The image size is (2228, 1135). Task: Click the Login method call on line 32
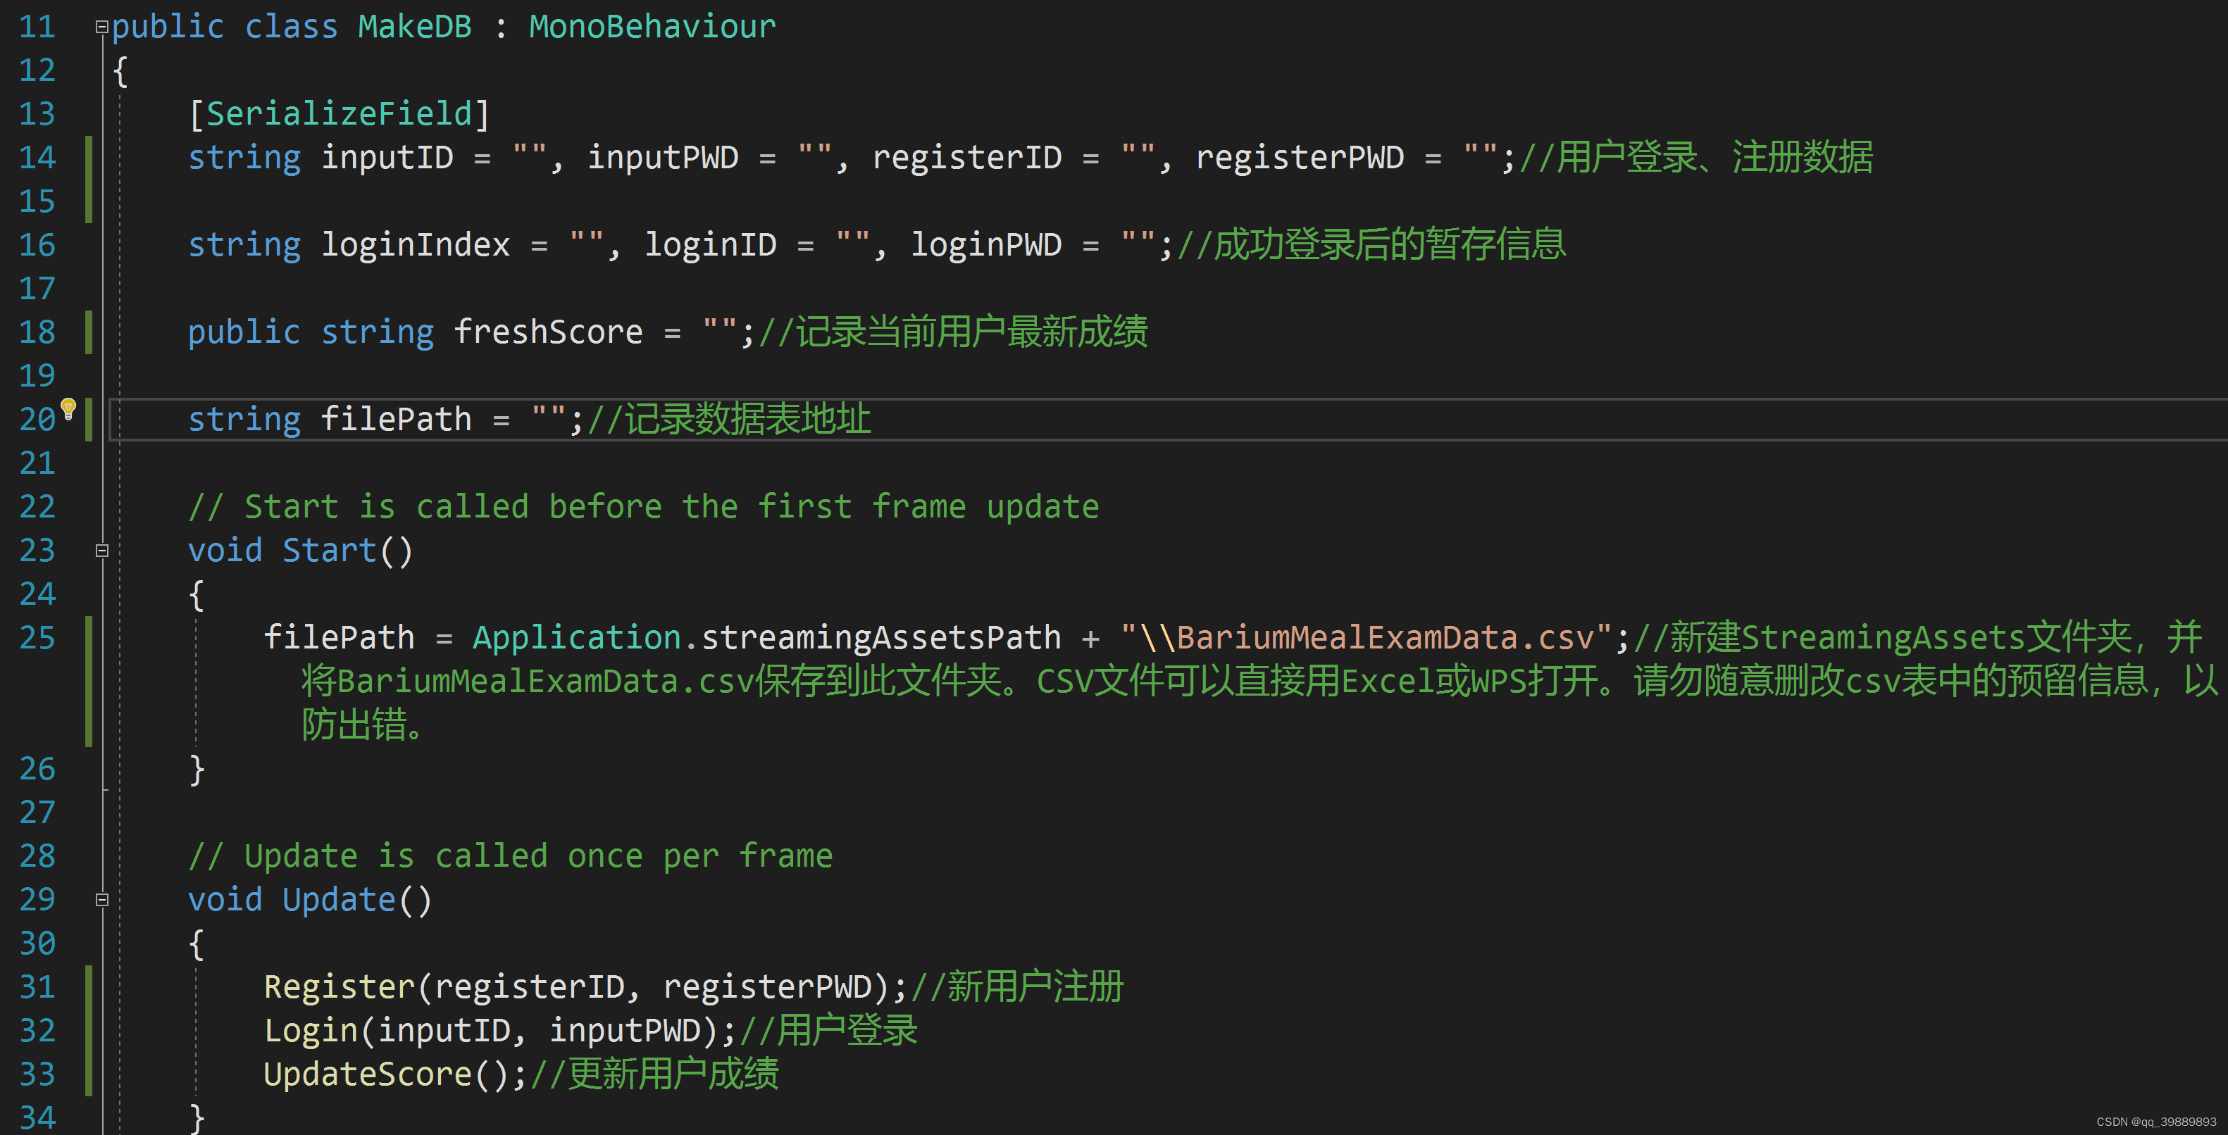click(x=311, y=1030)
